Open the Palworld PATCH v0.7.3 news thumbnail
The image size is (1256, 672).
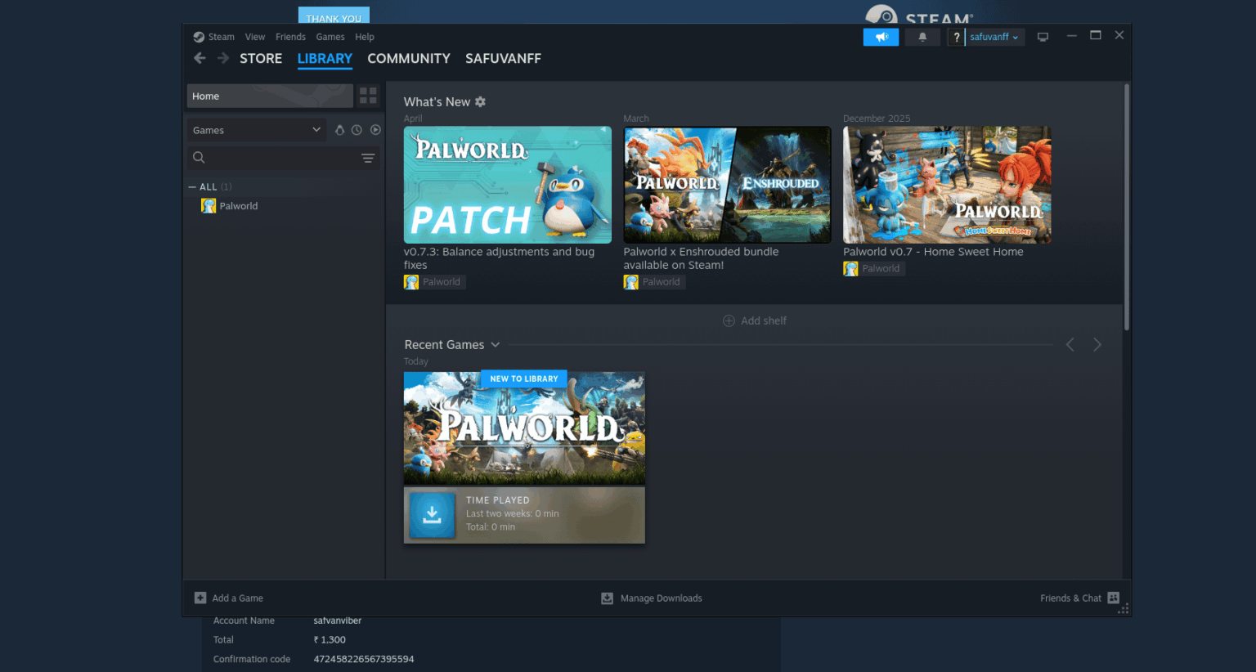click(x=508, y=185)
